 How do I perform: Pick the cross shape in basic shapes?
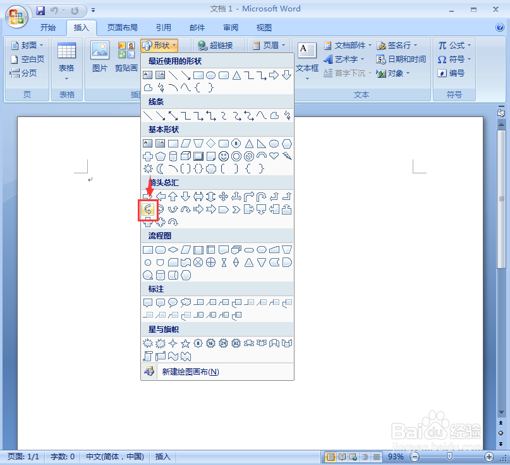(x=148, y=156)
